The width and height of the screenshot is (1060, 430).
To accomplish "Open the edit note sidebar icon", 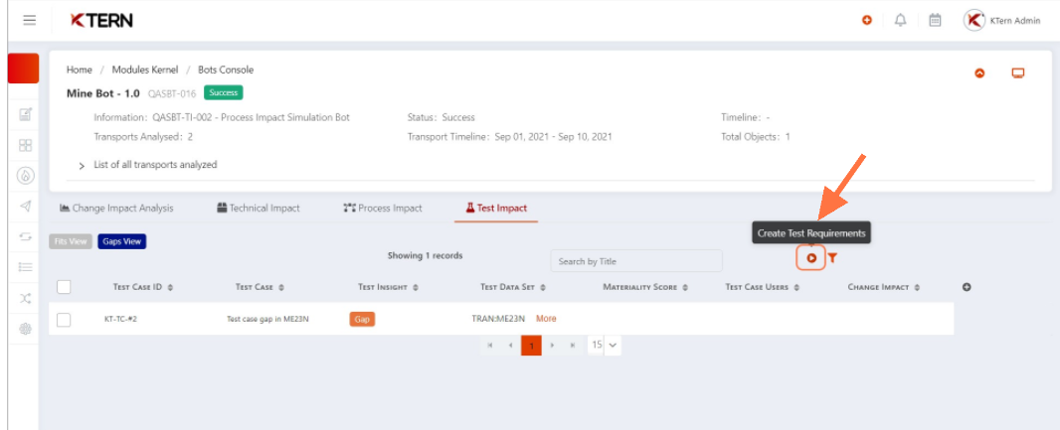I will [x=26, y=115].
